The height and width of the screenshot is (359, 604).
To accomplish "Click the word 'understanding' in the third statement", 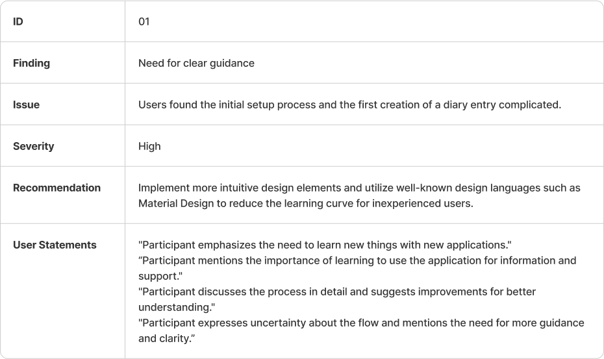I will tap(175, 307).
